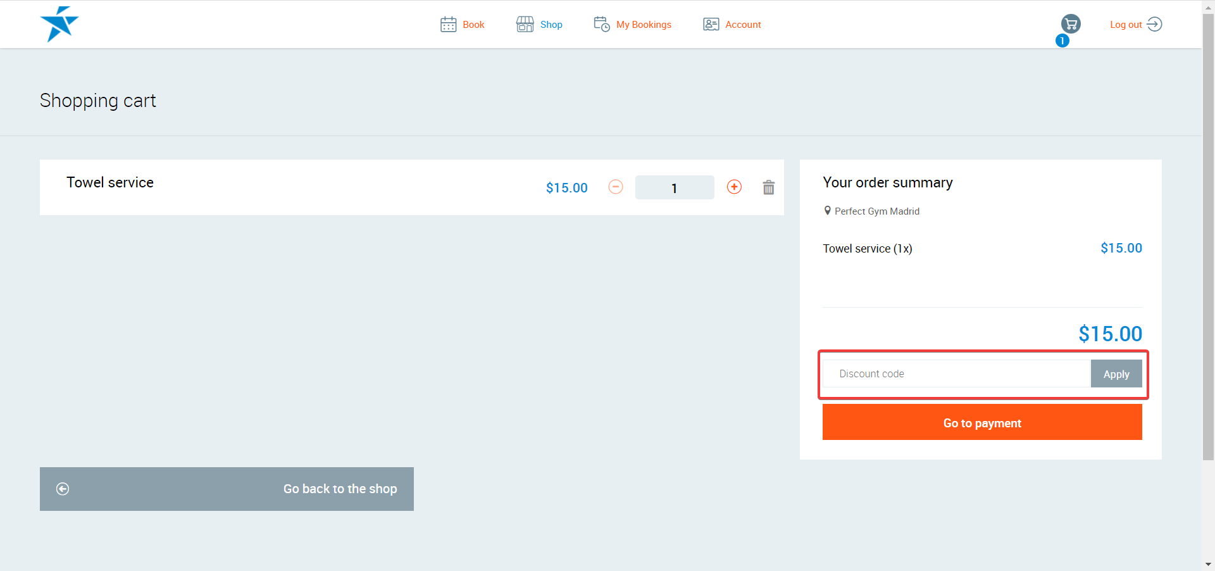The image size is (1215, 571).
Task: Open the My Bookings menu item
Action: click(x=644, y=25)
